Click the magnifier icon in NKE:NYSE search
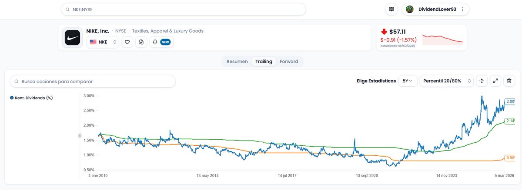522x190 pixels. coord(68,9)
